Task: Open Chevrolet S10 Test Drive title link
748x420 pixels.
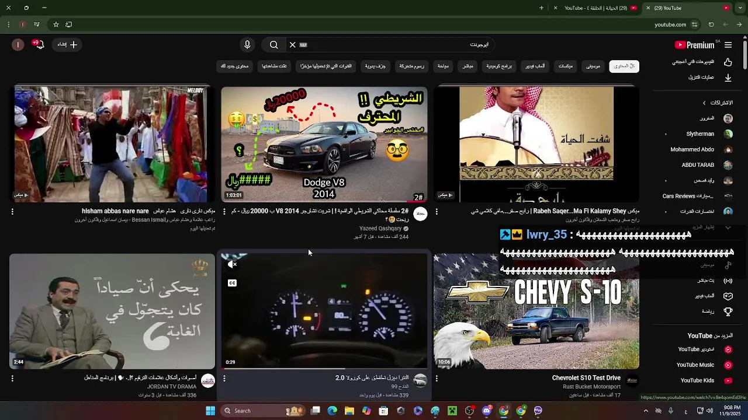Action: pyautogui.click(x=586, y=378)
